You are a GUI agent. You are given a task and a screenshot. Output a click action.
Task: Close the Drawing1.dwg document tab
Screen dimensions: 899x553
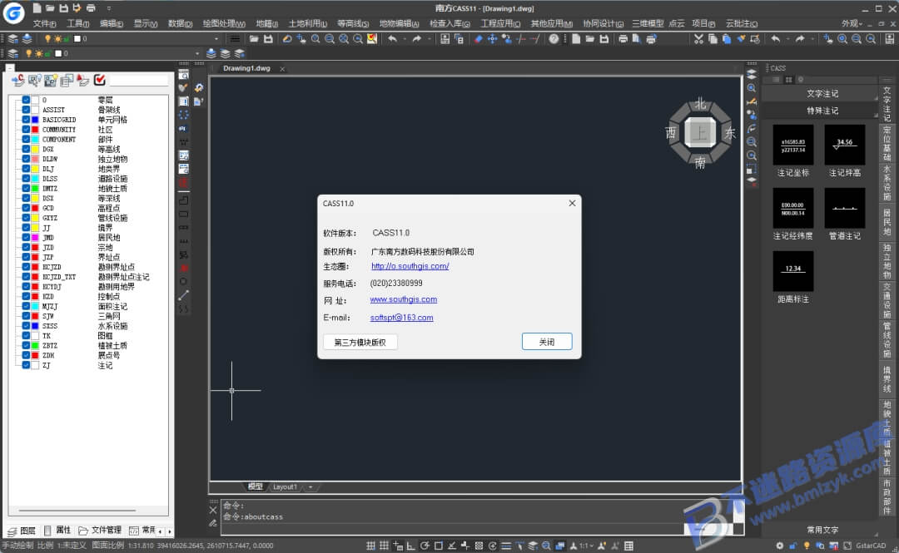tap(282, 69)
